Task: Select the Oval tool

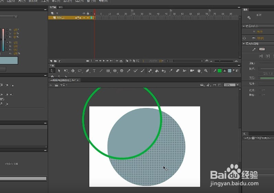Action: pos(115,71)
